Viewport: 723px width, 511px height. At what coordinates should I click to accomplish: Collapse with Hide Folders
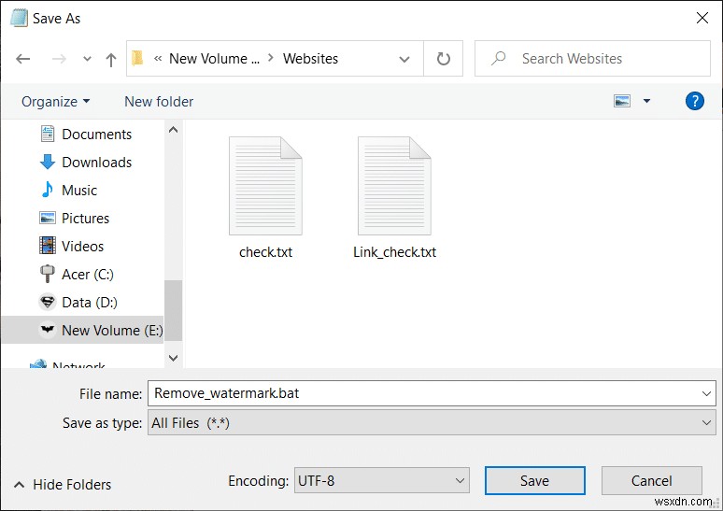[x=63, y=484]
